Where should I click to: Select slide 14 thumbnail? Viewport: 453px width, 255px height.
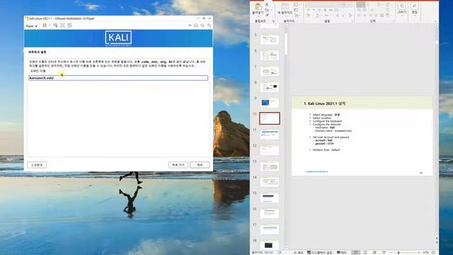pyautogui.click(x=270, y=182)
